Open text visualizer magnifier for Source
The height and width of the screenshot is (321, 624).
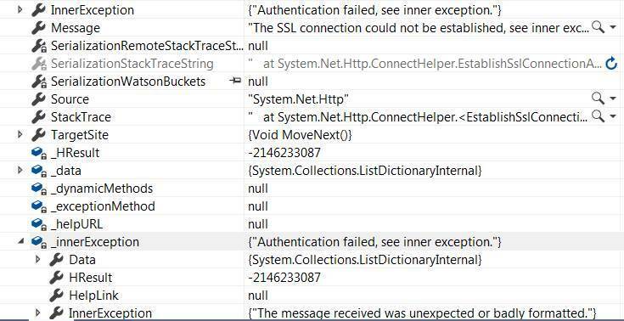(598, 98)
